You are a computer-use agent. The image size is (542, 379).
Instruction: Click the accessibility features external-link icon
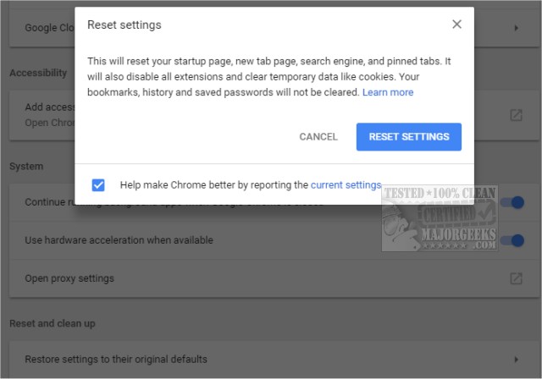(516, 115)
